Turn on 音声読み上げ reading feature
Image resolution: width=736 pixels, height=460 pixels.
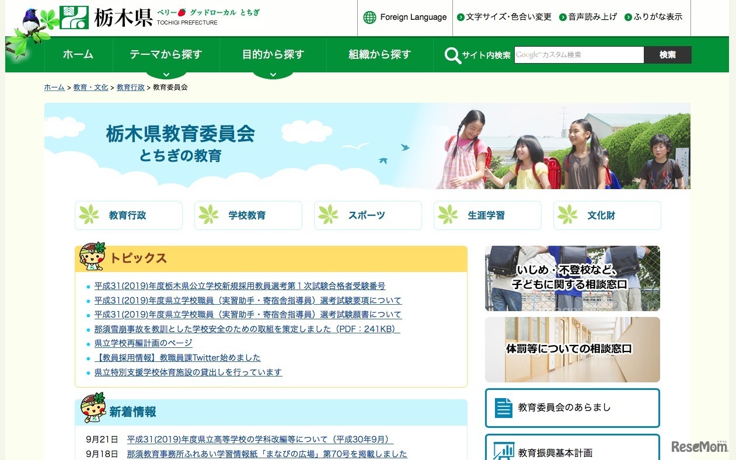click(590, 17)
